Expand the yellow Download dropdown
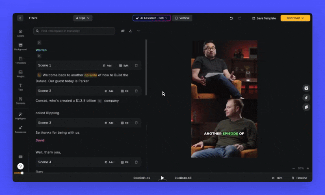The image size is (325, 195). (295, 18)
